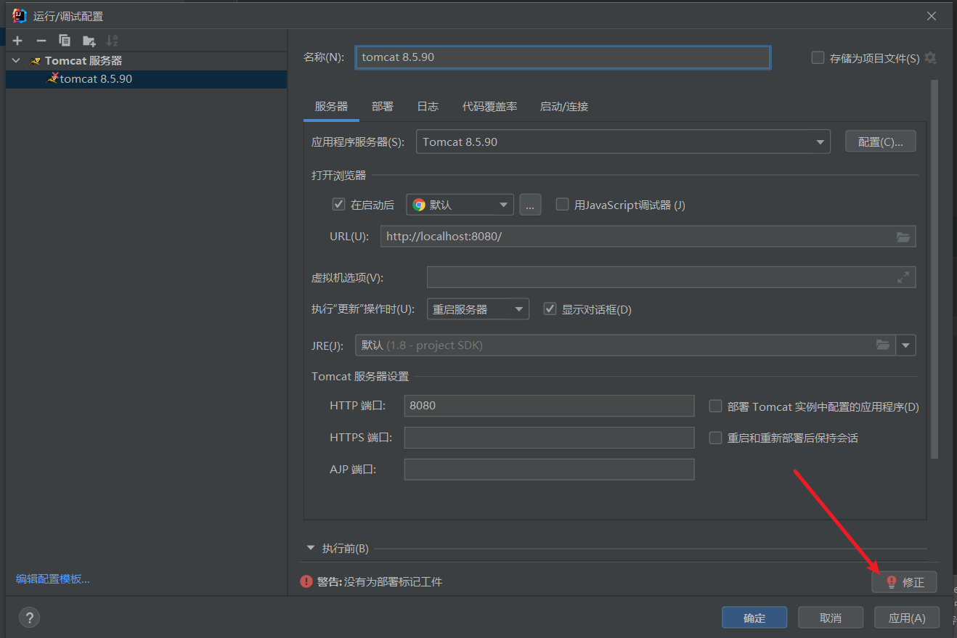This screenshot has width=957, height=638.
Task: Open the 编辑配置模板 link
Action: point(52,579)
